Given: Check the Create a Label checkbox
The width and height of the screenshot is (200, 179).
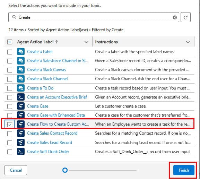Looking at the screenshot, I should [x=10, y=52].
